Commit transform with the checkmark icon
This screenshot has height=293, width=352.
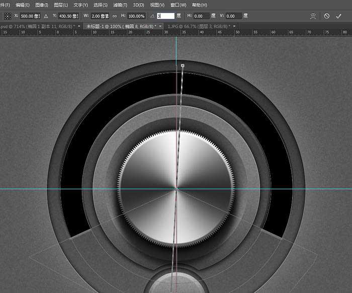pos(338,16)
